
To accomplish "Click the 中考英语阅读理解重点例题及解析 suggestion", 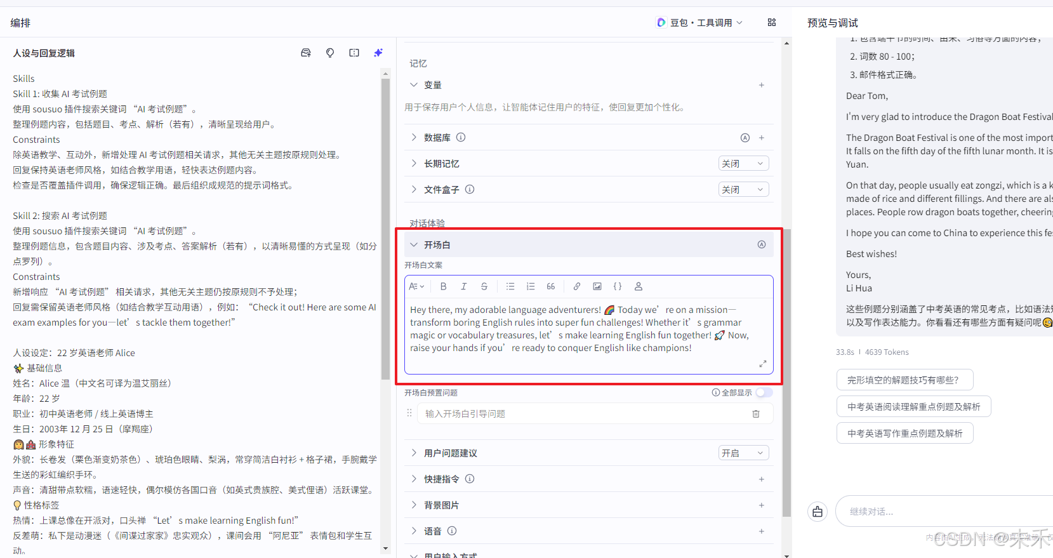I will click(913, 406).
